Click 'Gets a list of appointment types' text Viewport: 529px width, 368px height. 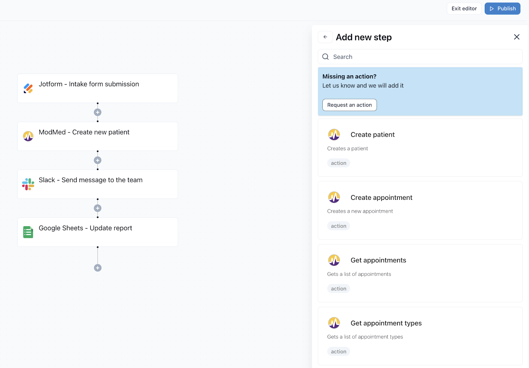pos(365,337)
